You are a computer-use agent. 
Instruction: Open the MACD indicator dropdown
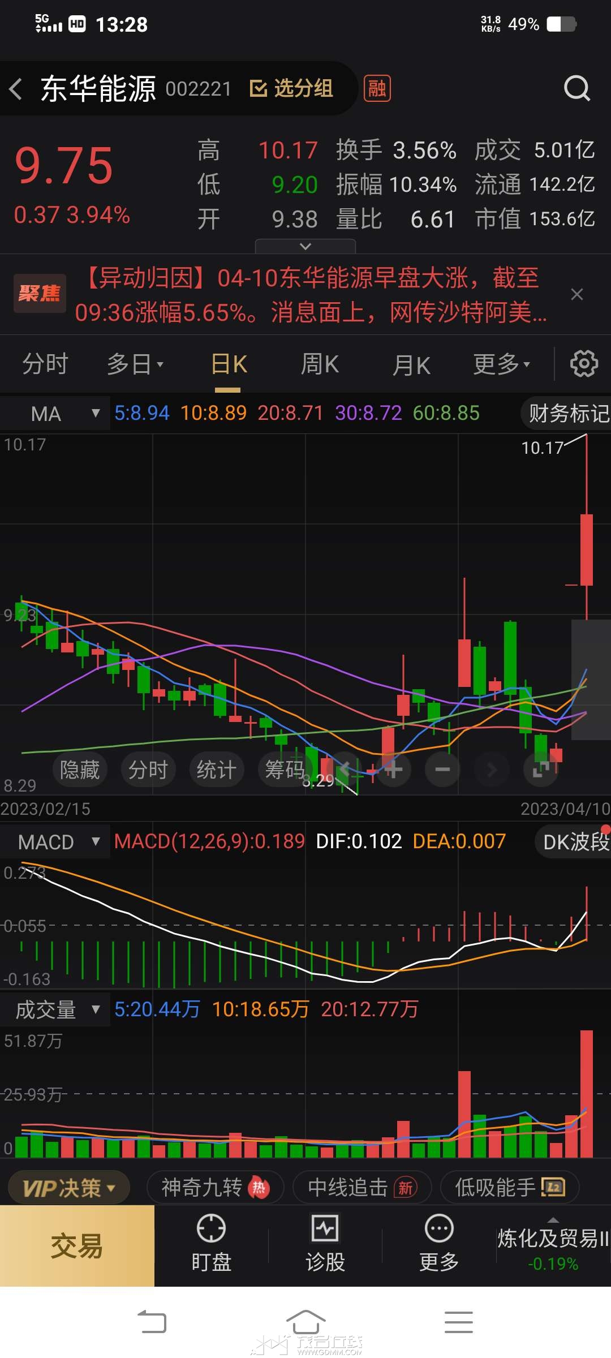click(x=55, y=842)
